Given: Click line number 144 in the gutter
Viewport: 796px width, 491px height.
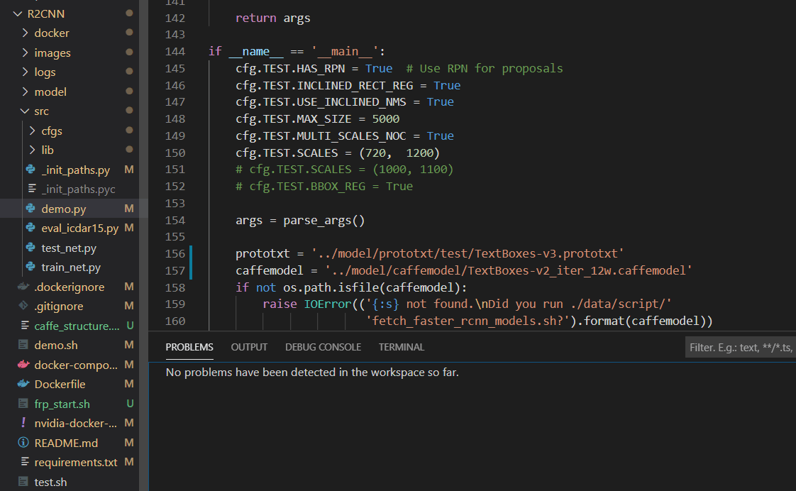Looking at the screenshot, I should pyautogui.click(x=175, y=51).
